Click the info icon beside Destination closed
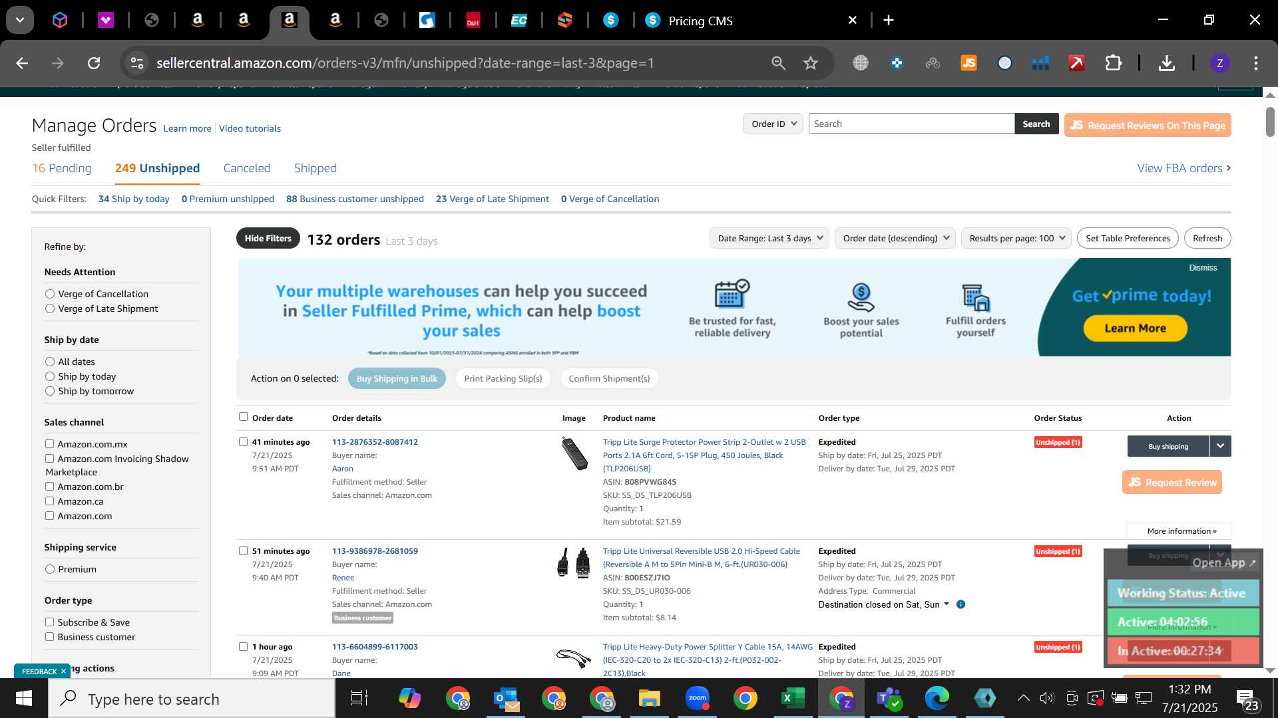The image size is (1278, 718). tap(960, 604)
